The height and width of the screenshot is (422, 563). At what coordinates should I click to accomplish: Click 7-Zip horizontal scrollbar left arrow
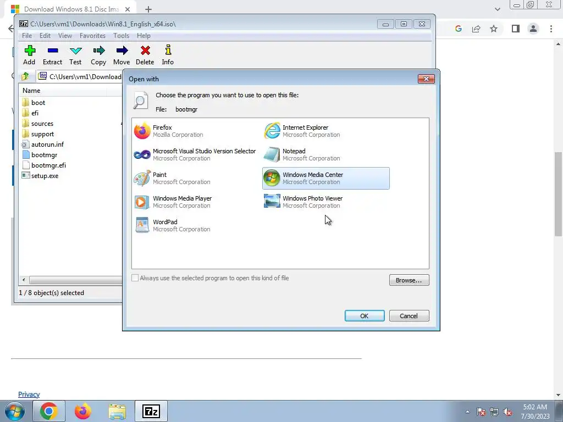[x=24, y=280]
